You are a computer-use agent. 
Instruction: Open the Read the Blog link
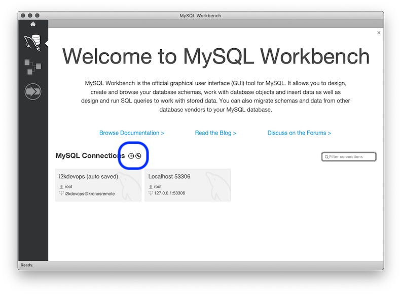[215, 133]
